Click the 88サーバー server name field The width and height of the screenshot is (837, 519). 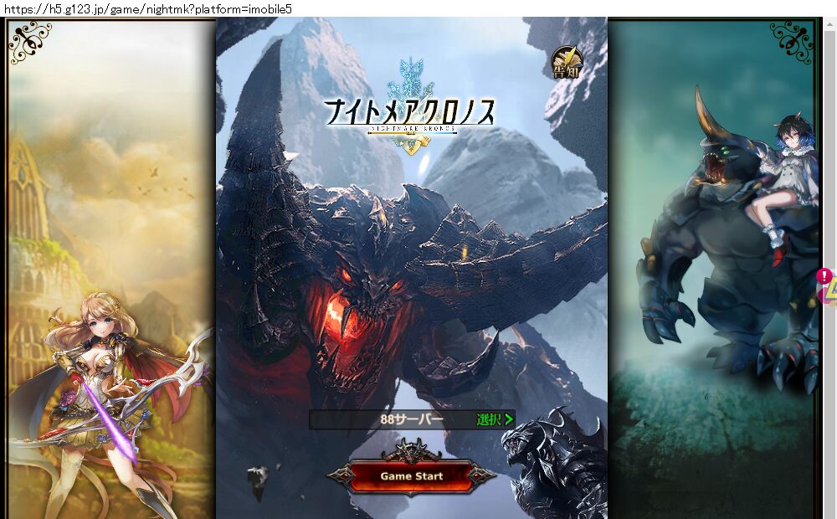(x=412, y=419)
